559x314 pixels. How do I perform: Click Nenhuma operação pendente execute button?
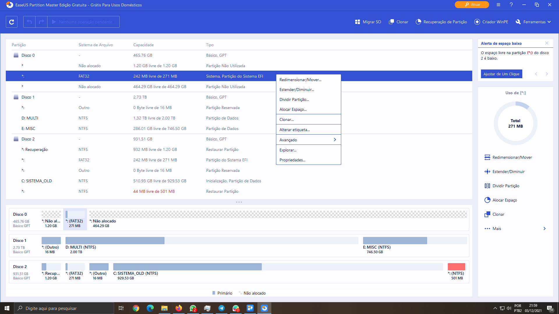[83, 22]
